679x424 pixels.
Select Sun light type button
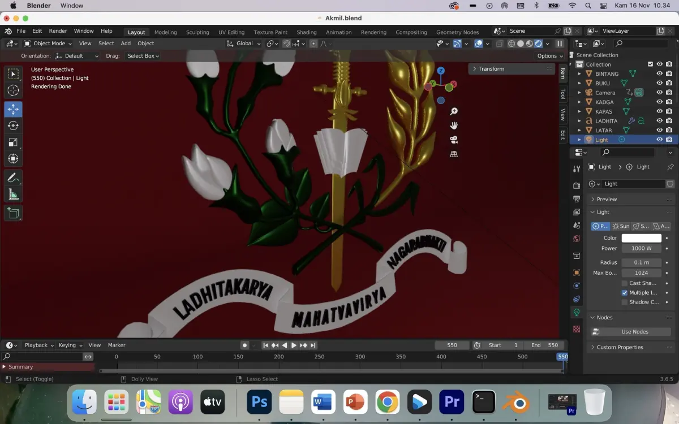621,226
